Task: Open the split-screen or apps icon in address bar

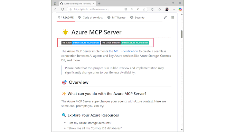Action: pyautogui.click(x=125, y=9)
